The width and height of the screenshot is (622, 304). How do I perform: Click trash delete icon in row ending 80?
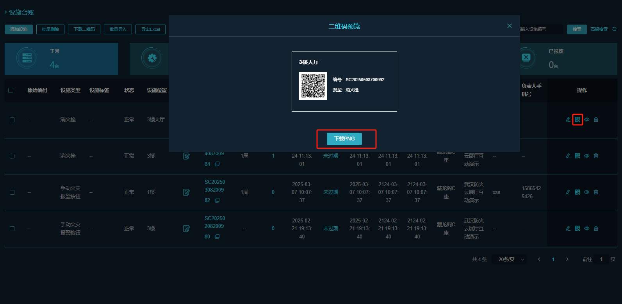[x=596, y=228]
